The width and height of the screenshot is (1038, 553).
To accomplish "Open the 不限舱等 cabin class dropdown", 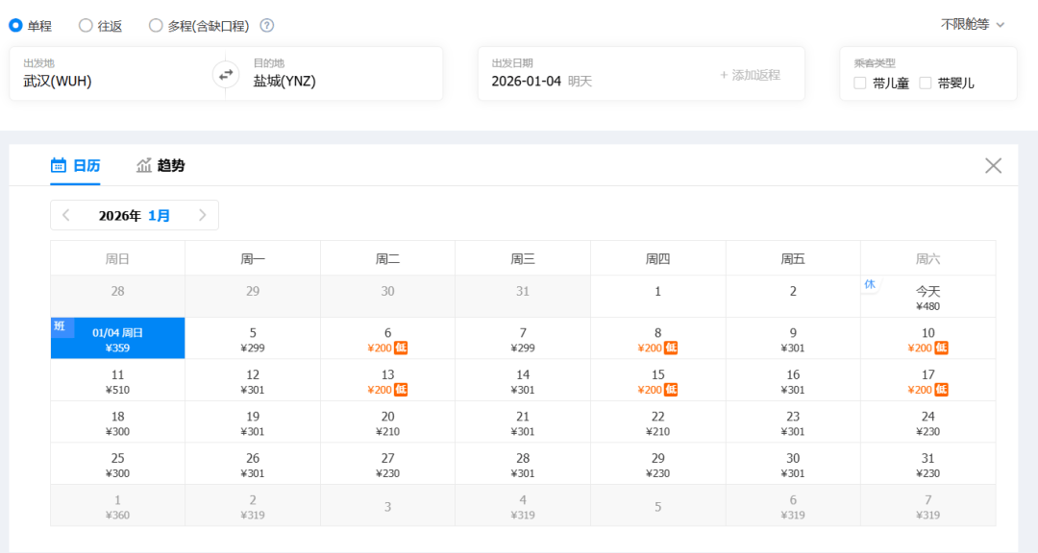I will (x=972, y=24).
